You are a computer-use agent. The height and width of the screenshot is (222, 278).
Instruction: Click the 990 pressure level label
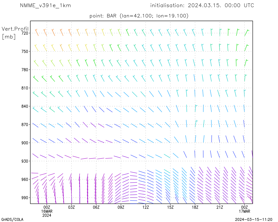coord(25,198)
